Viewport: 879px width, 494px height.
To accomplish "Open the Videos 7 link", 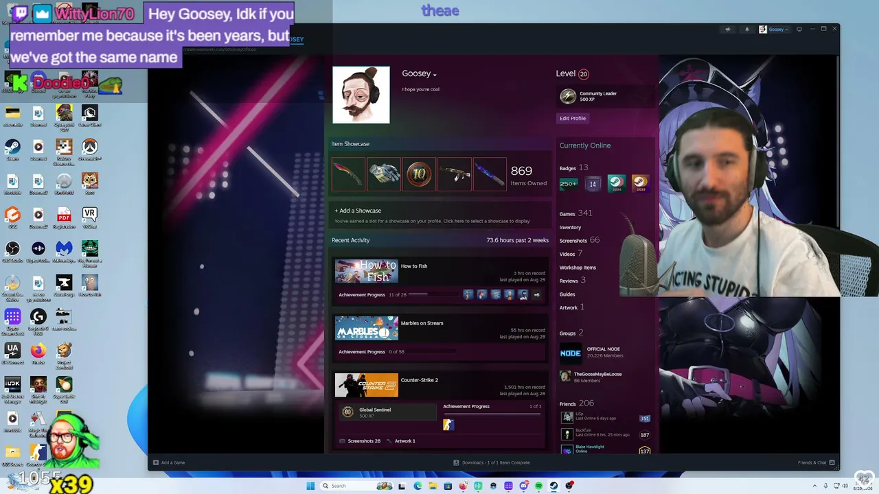I will (x=571, y=254).
